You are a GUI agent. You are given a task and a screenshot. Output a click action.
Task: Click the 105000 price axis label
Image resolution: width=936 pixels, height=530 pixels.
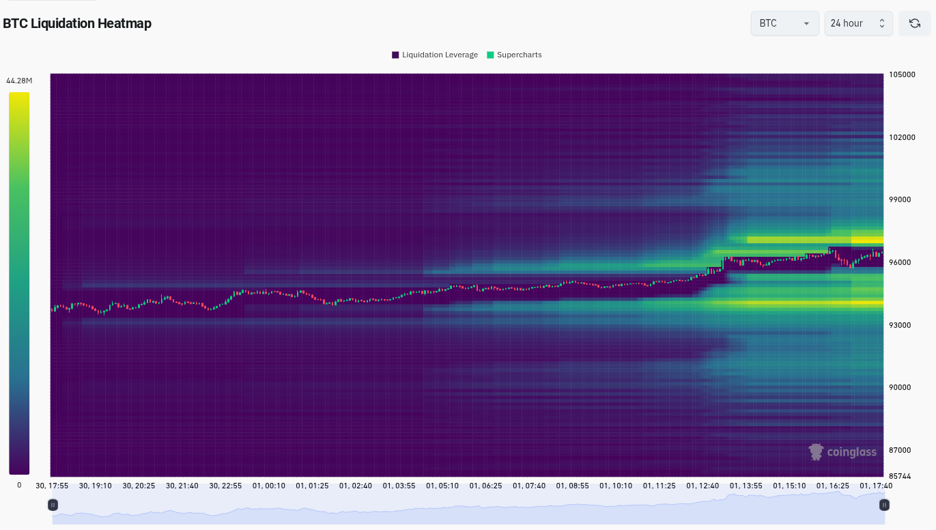pos(901,74)
